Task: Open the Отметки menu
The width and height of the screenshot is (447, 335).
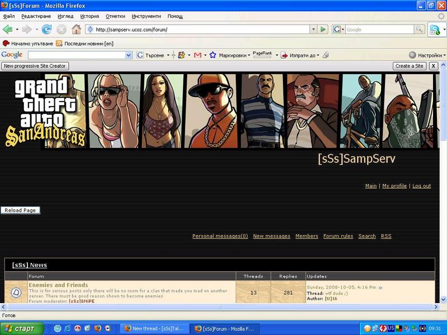Action: tap(116, 16)
